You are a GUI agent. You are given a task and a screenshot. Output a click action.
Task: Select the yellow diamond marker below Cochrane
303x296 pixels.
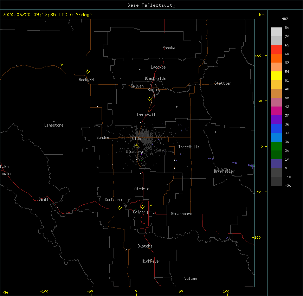click(x=120, y=207)
